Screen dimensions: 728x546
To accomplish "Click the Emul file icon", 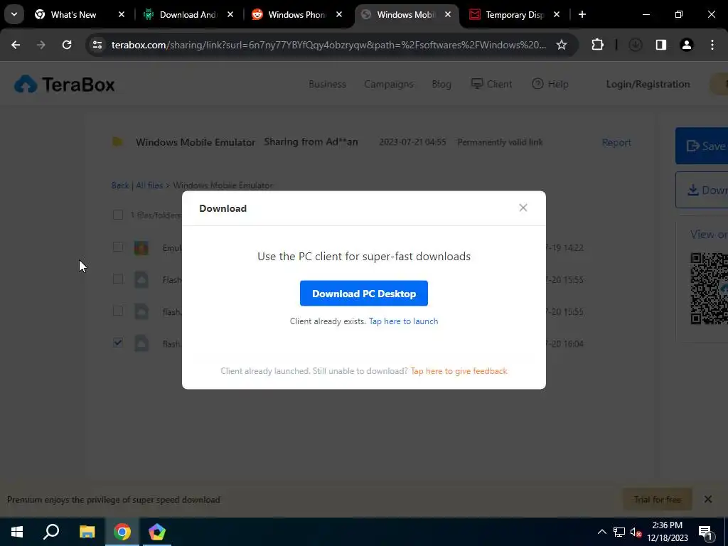I will (x=141, y=248).
